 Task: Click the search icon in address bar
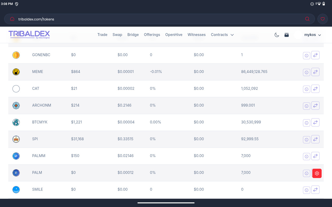click(307, 19)
